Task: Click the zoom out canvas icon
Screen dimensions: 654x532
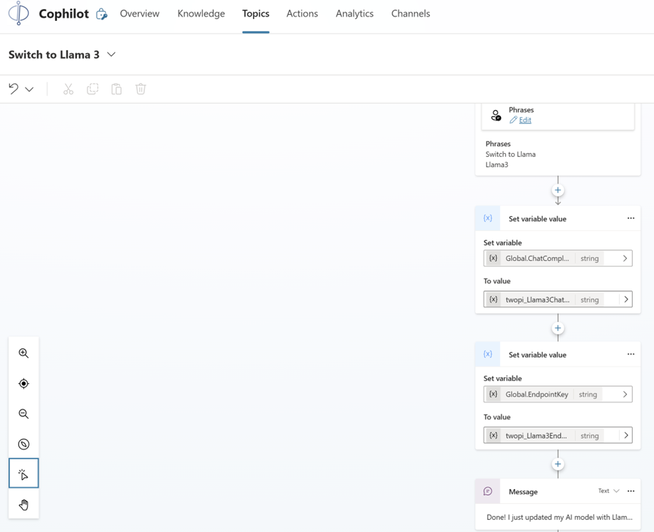Action: (x=23, y=414)
